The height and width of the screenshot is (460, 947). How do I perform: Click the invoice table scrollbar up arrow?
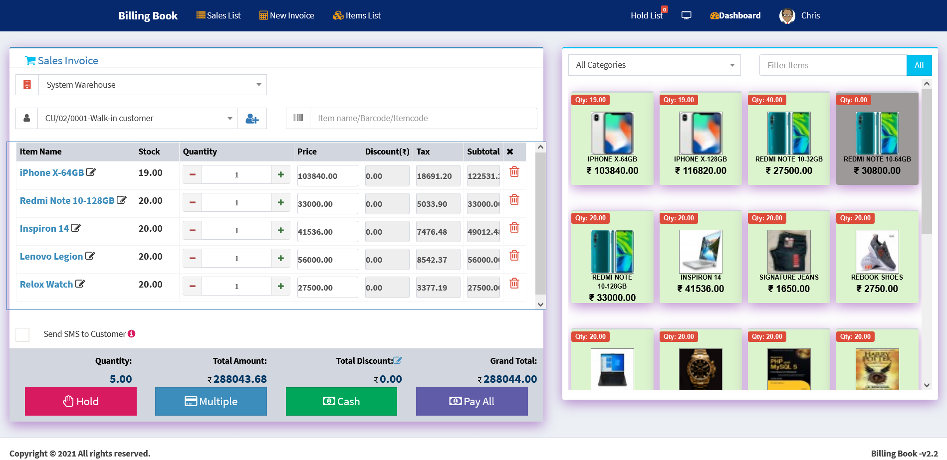click(540, 148)
